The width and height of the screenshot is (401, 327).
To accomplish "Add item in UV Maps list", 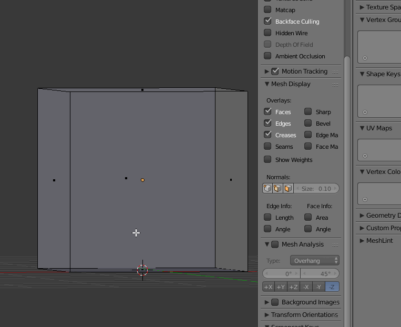I will tap(365, 156).
